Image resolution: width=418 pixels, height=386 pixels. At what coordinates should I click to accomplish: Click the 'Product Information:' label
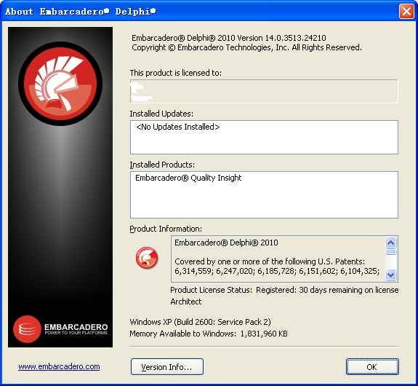point(166,229)
